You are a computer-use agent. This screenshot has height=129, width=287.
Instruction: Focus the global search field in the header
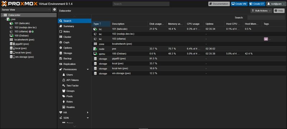click(x=141, y=4)
